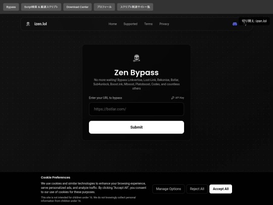Click the 'not intended for children under 16' notice
The width and height of the screenshot is (273, 205).
click(88, 199)
